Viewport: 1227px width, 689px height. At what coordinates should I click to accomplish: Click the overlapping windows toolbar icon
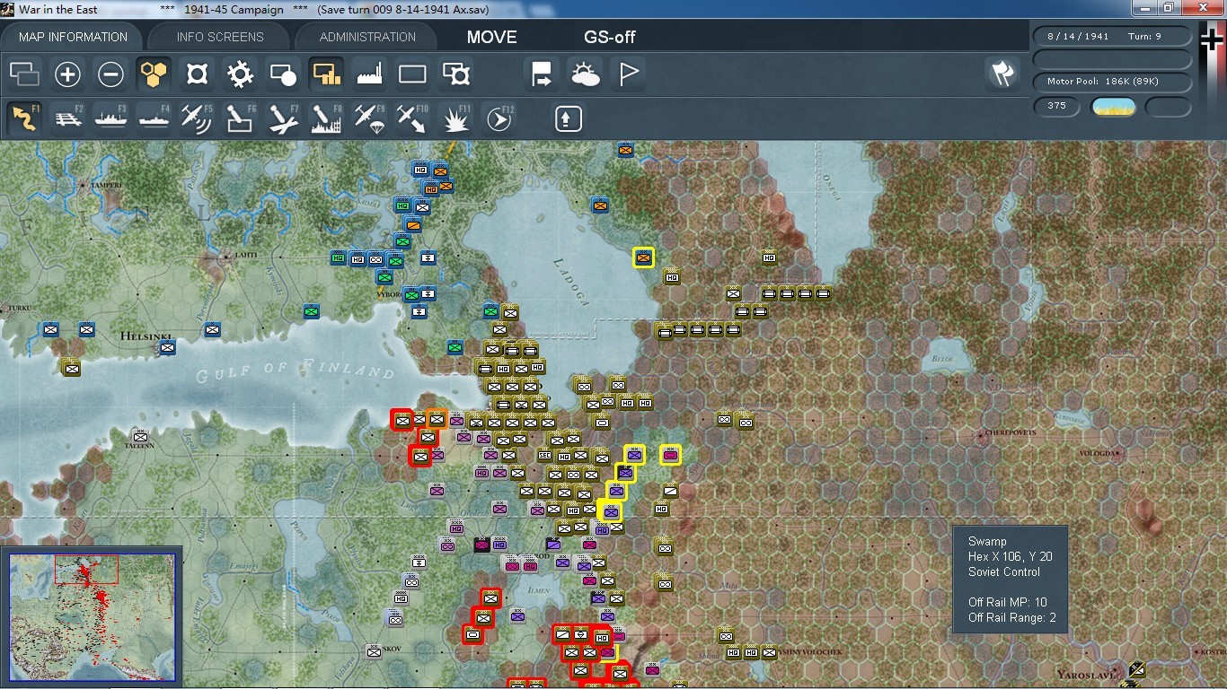[x=24, y=74]
